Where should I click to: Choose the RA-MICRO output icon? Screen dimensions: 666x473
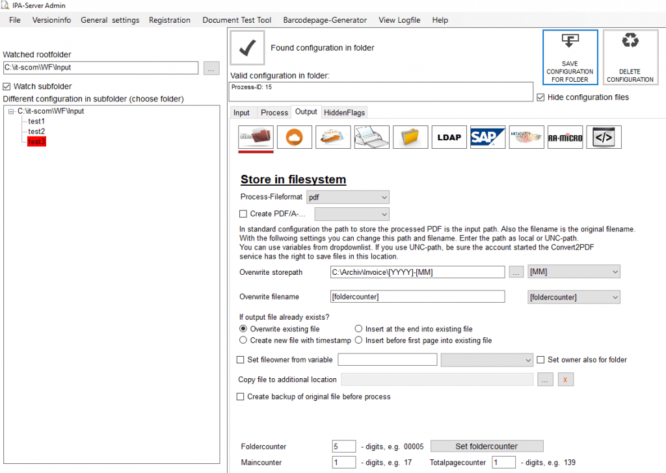[565, 137]
